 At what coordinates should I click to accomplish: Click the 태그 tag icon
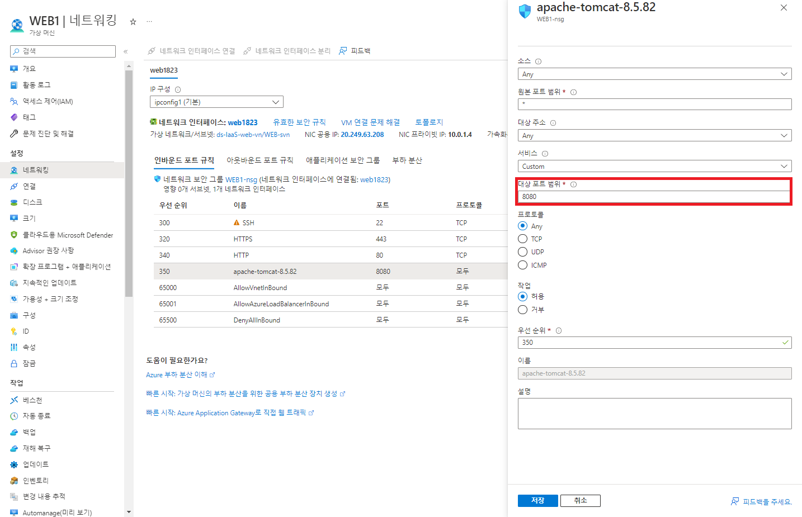(x=14, y=117)
